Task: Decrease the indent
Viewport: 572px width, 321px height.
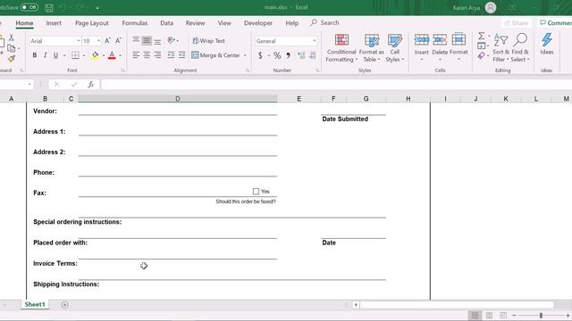Action: [x=171, y=55]
